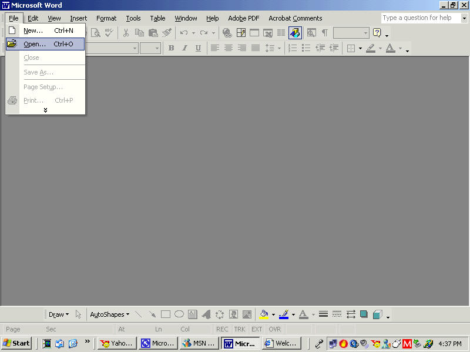Open the Line Spacing dropdown arrow
Viewport: 470px width, 352px height.
(x=279, y=48)
